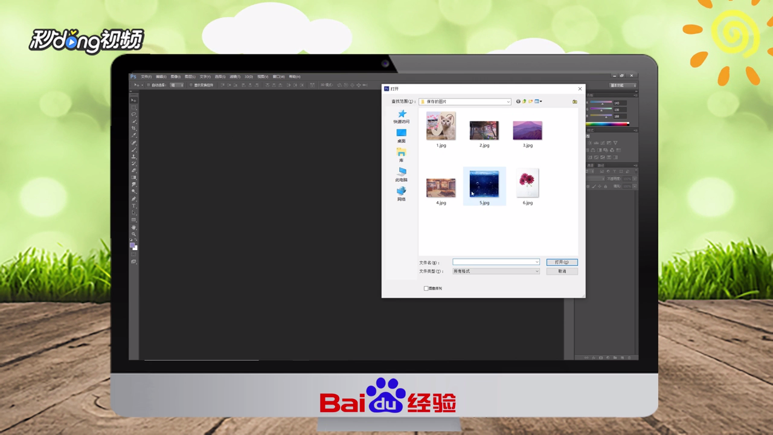Go up one folder level in the dialog
The width and height of the screenshot is (773, 435).
click(524, 101)
